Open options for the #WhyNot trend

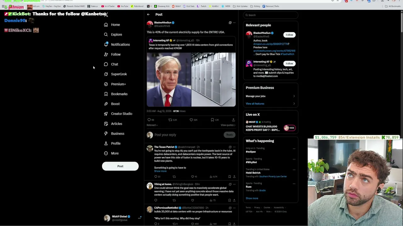pos(294,159)
